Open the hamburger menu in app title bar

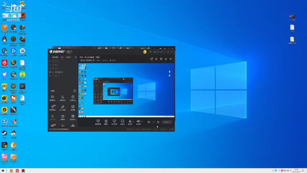click(x=161, y=52)
